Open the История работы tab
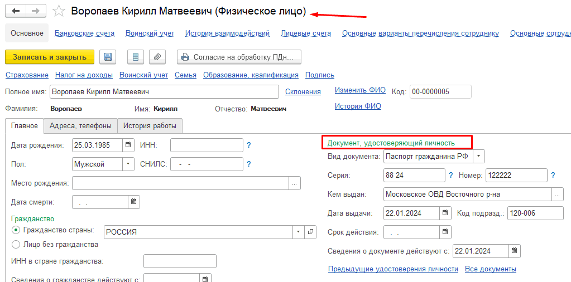 point(150,126)
